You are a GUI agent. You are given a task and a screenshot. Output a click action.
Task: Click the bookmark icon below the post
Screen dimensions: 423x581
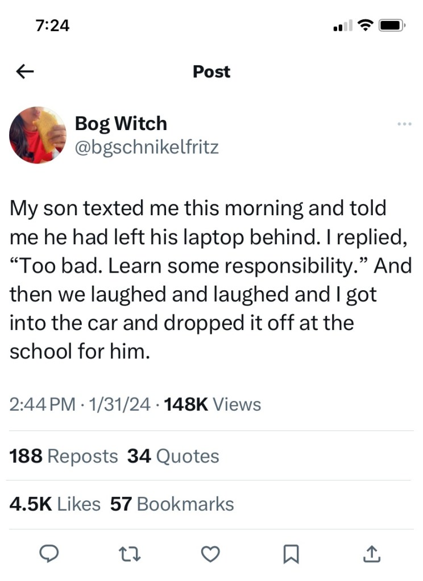292,553
